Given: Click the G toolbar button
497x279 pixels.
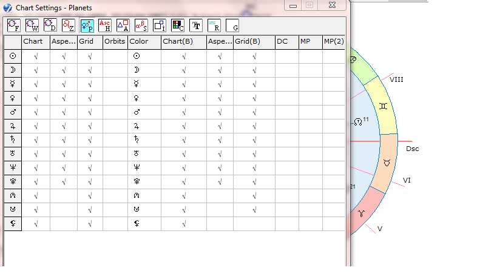Looking at the screenshot, I should tap(232, 25).
